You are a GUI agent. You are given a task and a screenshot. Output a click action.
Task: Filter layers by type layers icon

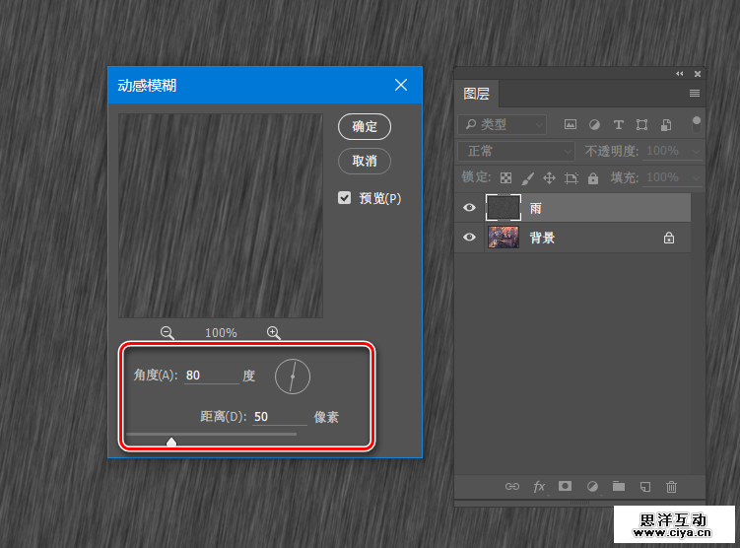click(x=618, y=124)
